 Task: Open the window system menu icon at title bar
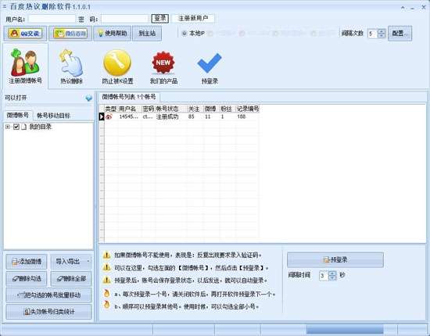pyautogui.click(x=4, y=6)
